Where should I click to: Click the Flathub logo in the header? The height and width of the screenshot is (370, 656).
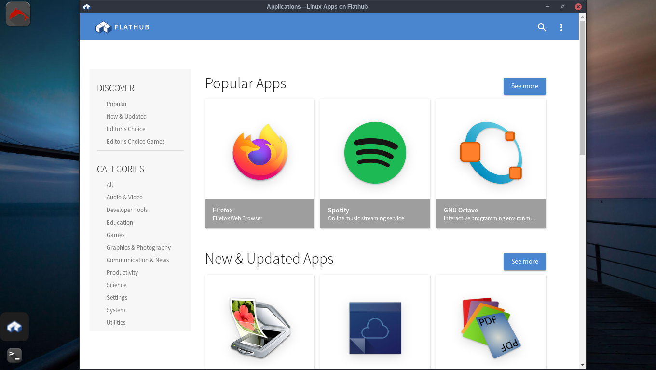click(x=123, y=27)
